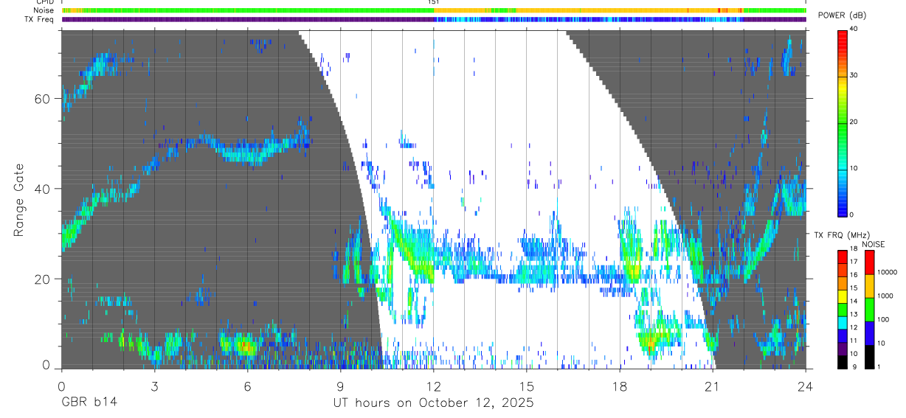
Task: Click the 3 tick on the UT hours axis
Action: (x=154, y=385)
